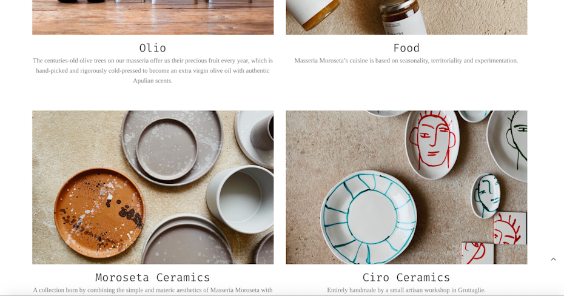This screenshot has width=564, height=296.
Task: Open the Food category heading
Action: pyautogui.click(x=406, y=48)
